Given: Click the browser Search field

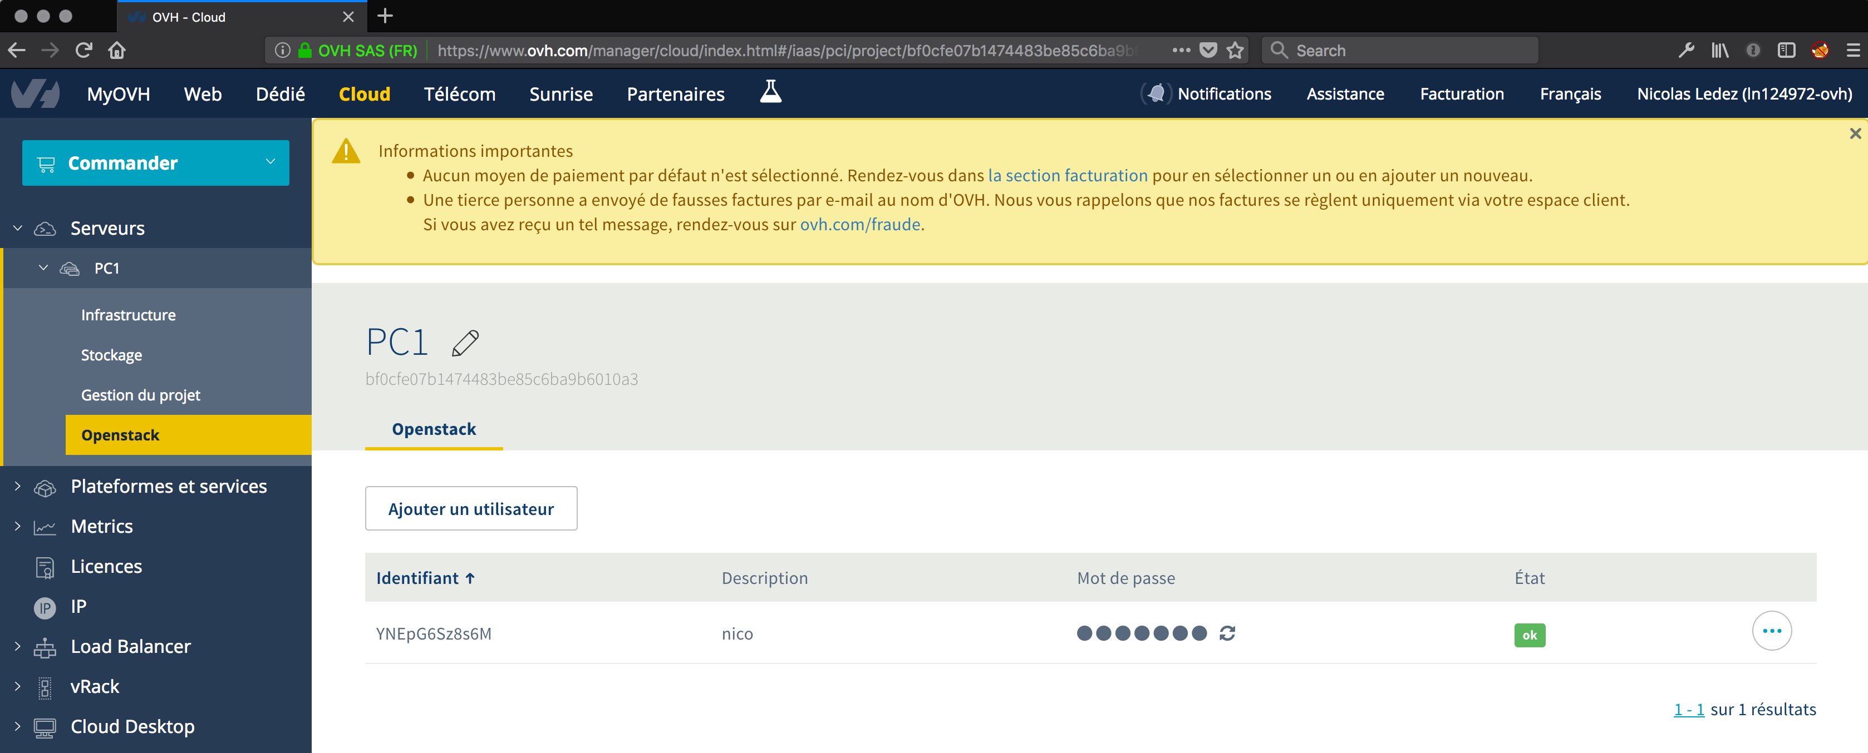Looking at the screenshot, I should 1399,50.
